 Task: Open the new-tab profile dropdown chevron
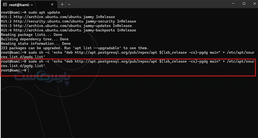tap(69, 4)
